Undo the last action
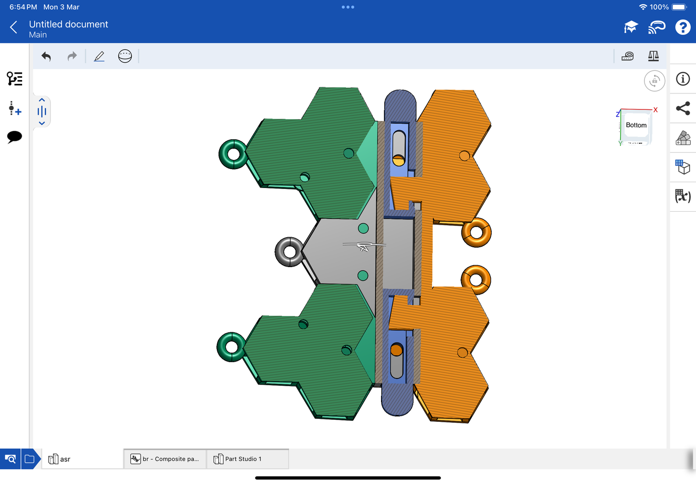 click(x=46, y=56)
